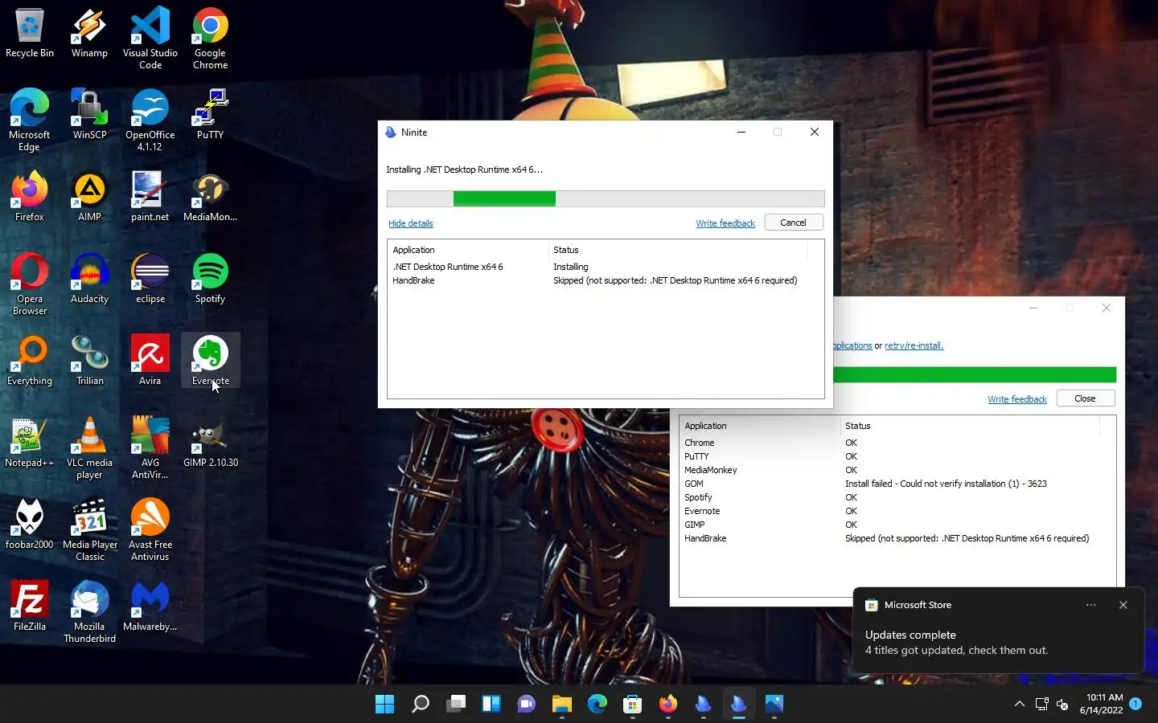The width and height of the screenshot is (1158, 723).
Task: Select the Winamp desktop shortcut
Action: pos(89,34)
